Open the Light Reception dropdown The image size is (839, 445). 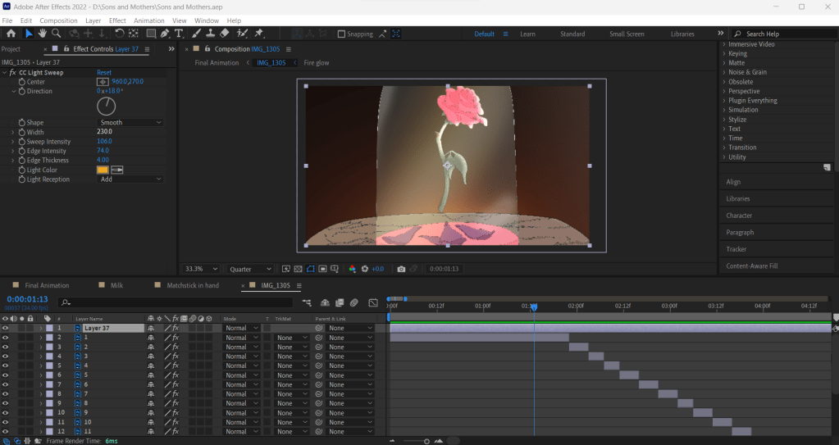[x=130, y=179]
